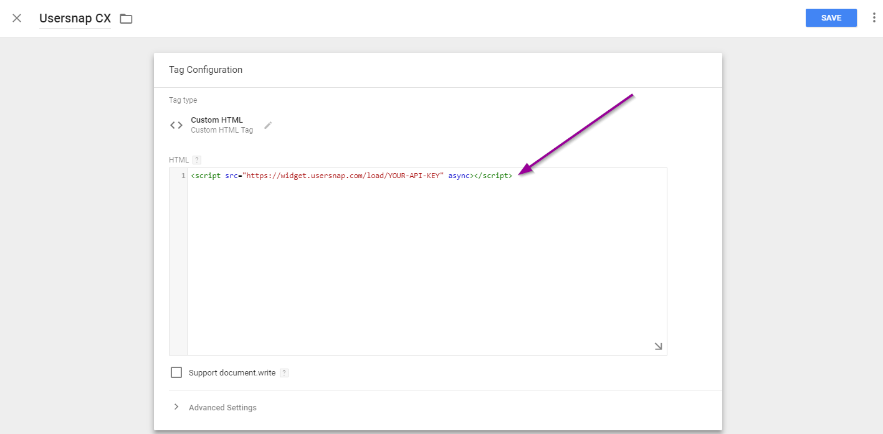Expand the Advanced Settings section
The image size is (883, 434).
215,407
